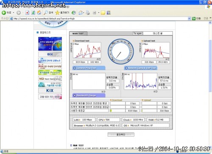This screenshot has width=212, height=154.
Task: Click the 0.00% ping loss value
Action: coord(113,88)
